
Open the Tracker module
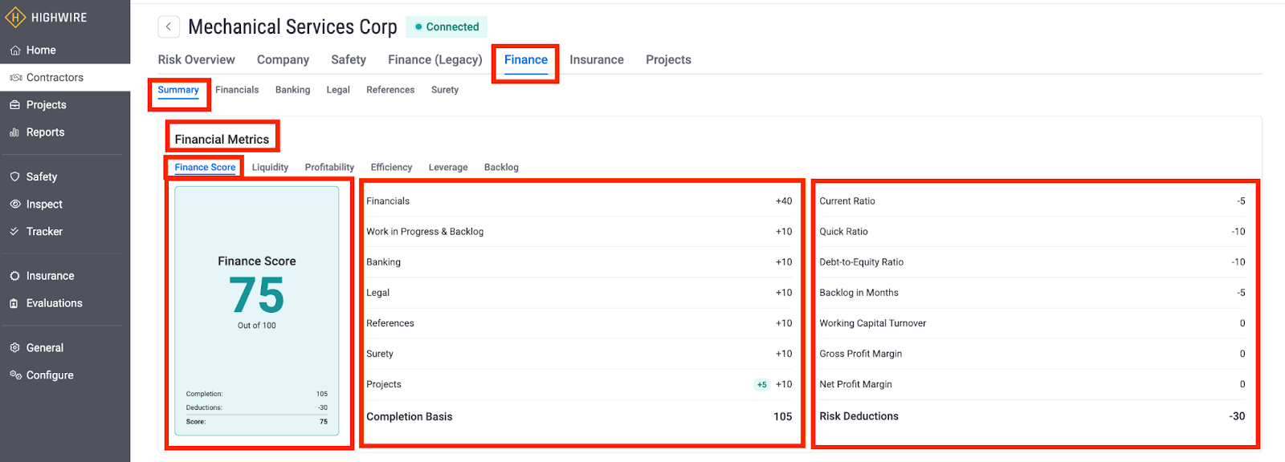(44, 232)
